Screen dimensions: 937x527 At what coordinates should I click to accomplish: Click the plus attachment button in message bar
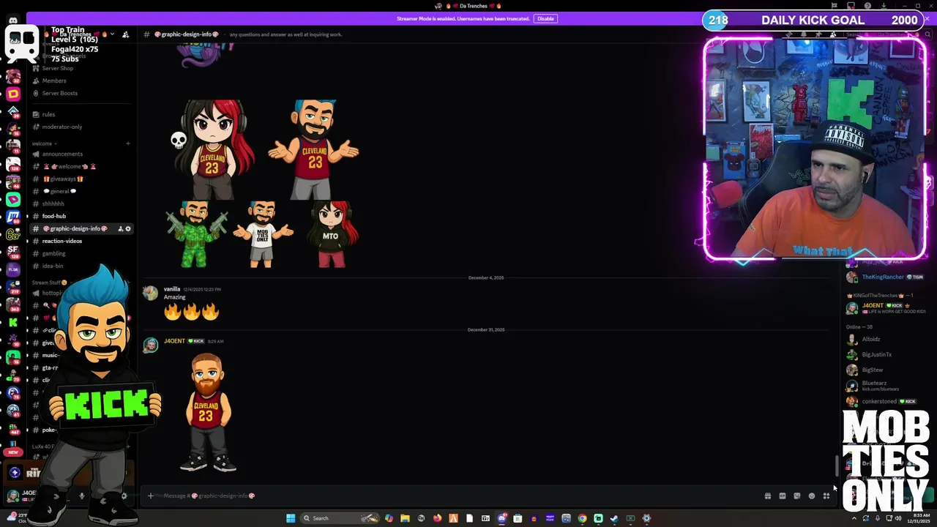[151, 496]
